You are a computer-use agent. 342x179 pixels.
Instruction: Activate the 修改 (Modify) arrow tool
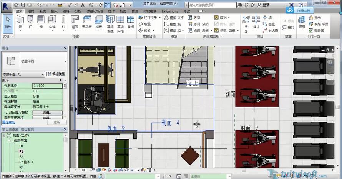pos(8,22)
